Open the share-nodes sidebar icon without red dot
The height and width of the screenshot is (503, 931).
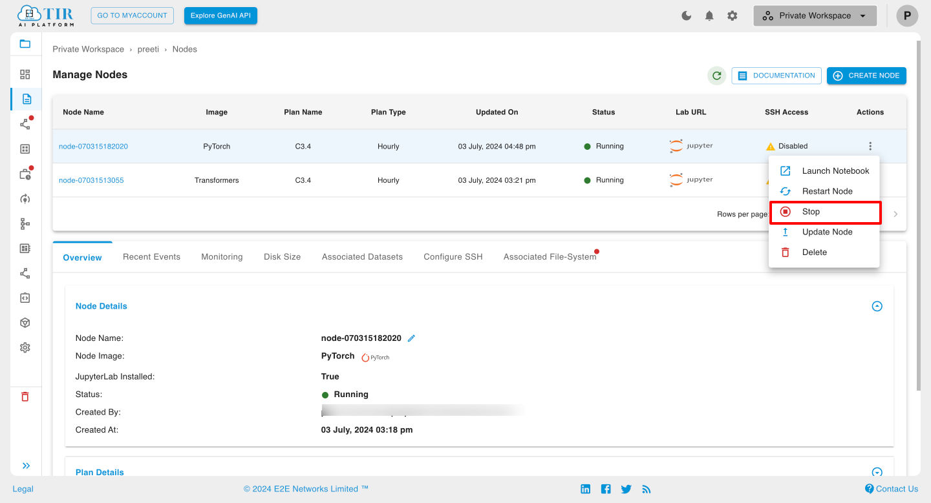coord(25,273)
